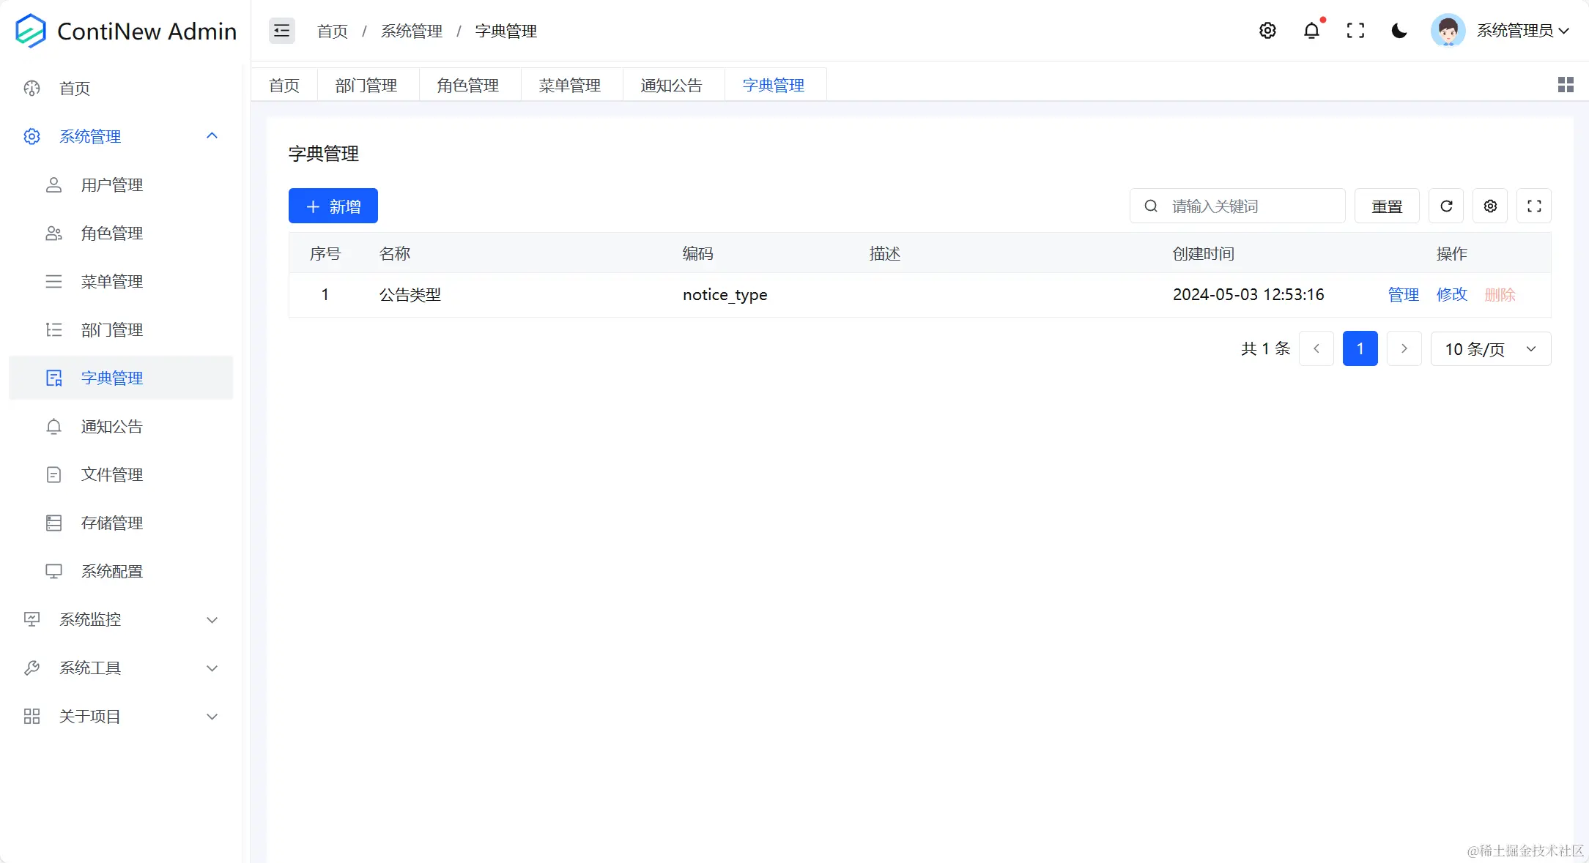Open the table column settings gear icon

tap(1489, 206)
